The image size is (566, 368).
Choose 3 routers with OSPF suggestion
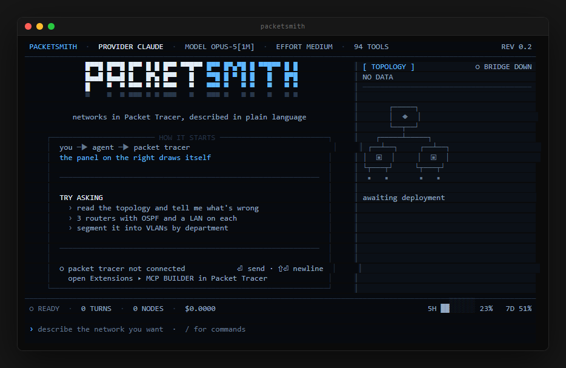[157, 218]
